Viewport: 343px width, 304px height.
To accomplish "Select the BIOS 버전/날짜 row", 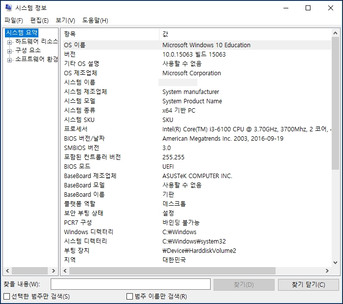I will [x=197, y=138].
